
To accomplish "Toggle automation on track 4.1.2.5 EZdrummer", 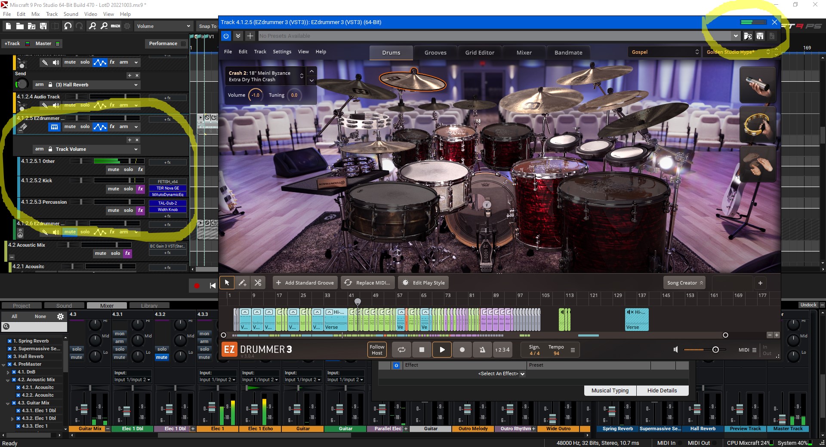I will [100, 126].
